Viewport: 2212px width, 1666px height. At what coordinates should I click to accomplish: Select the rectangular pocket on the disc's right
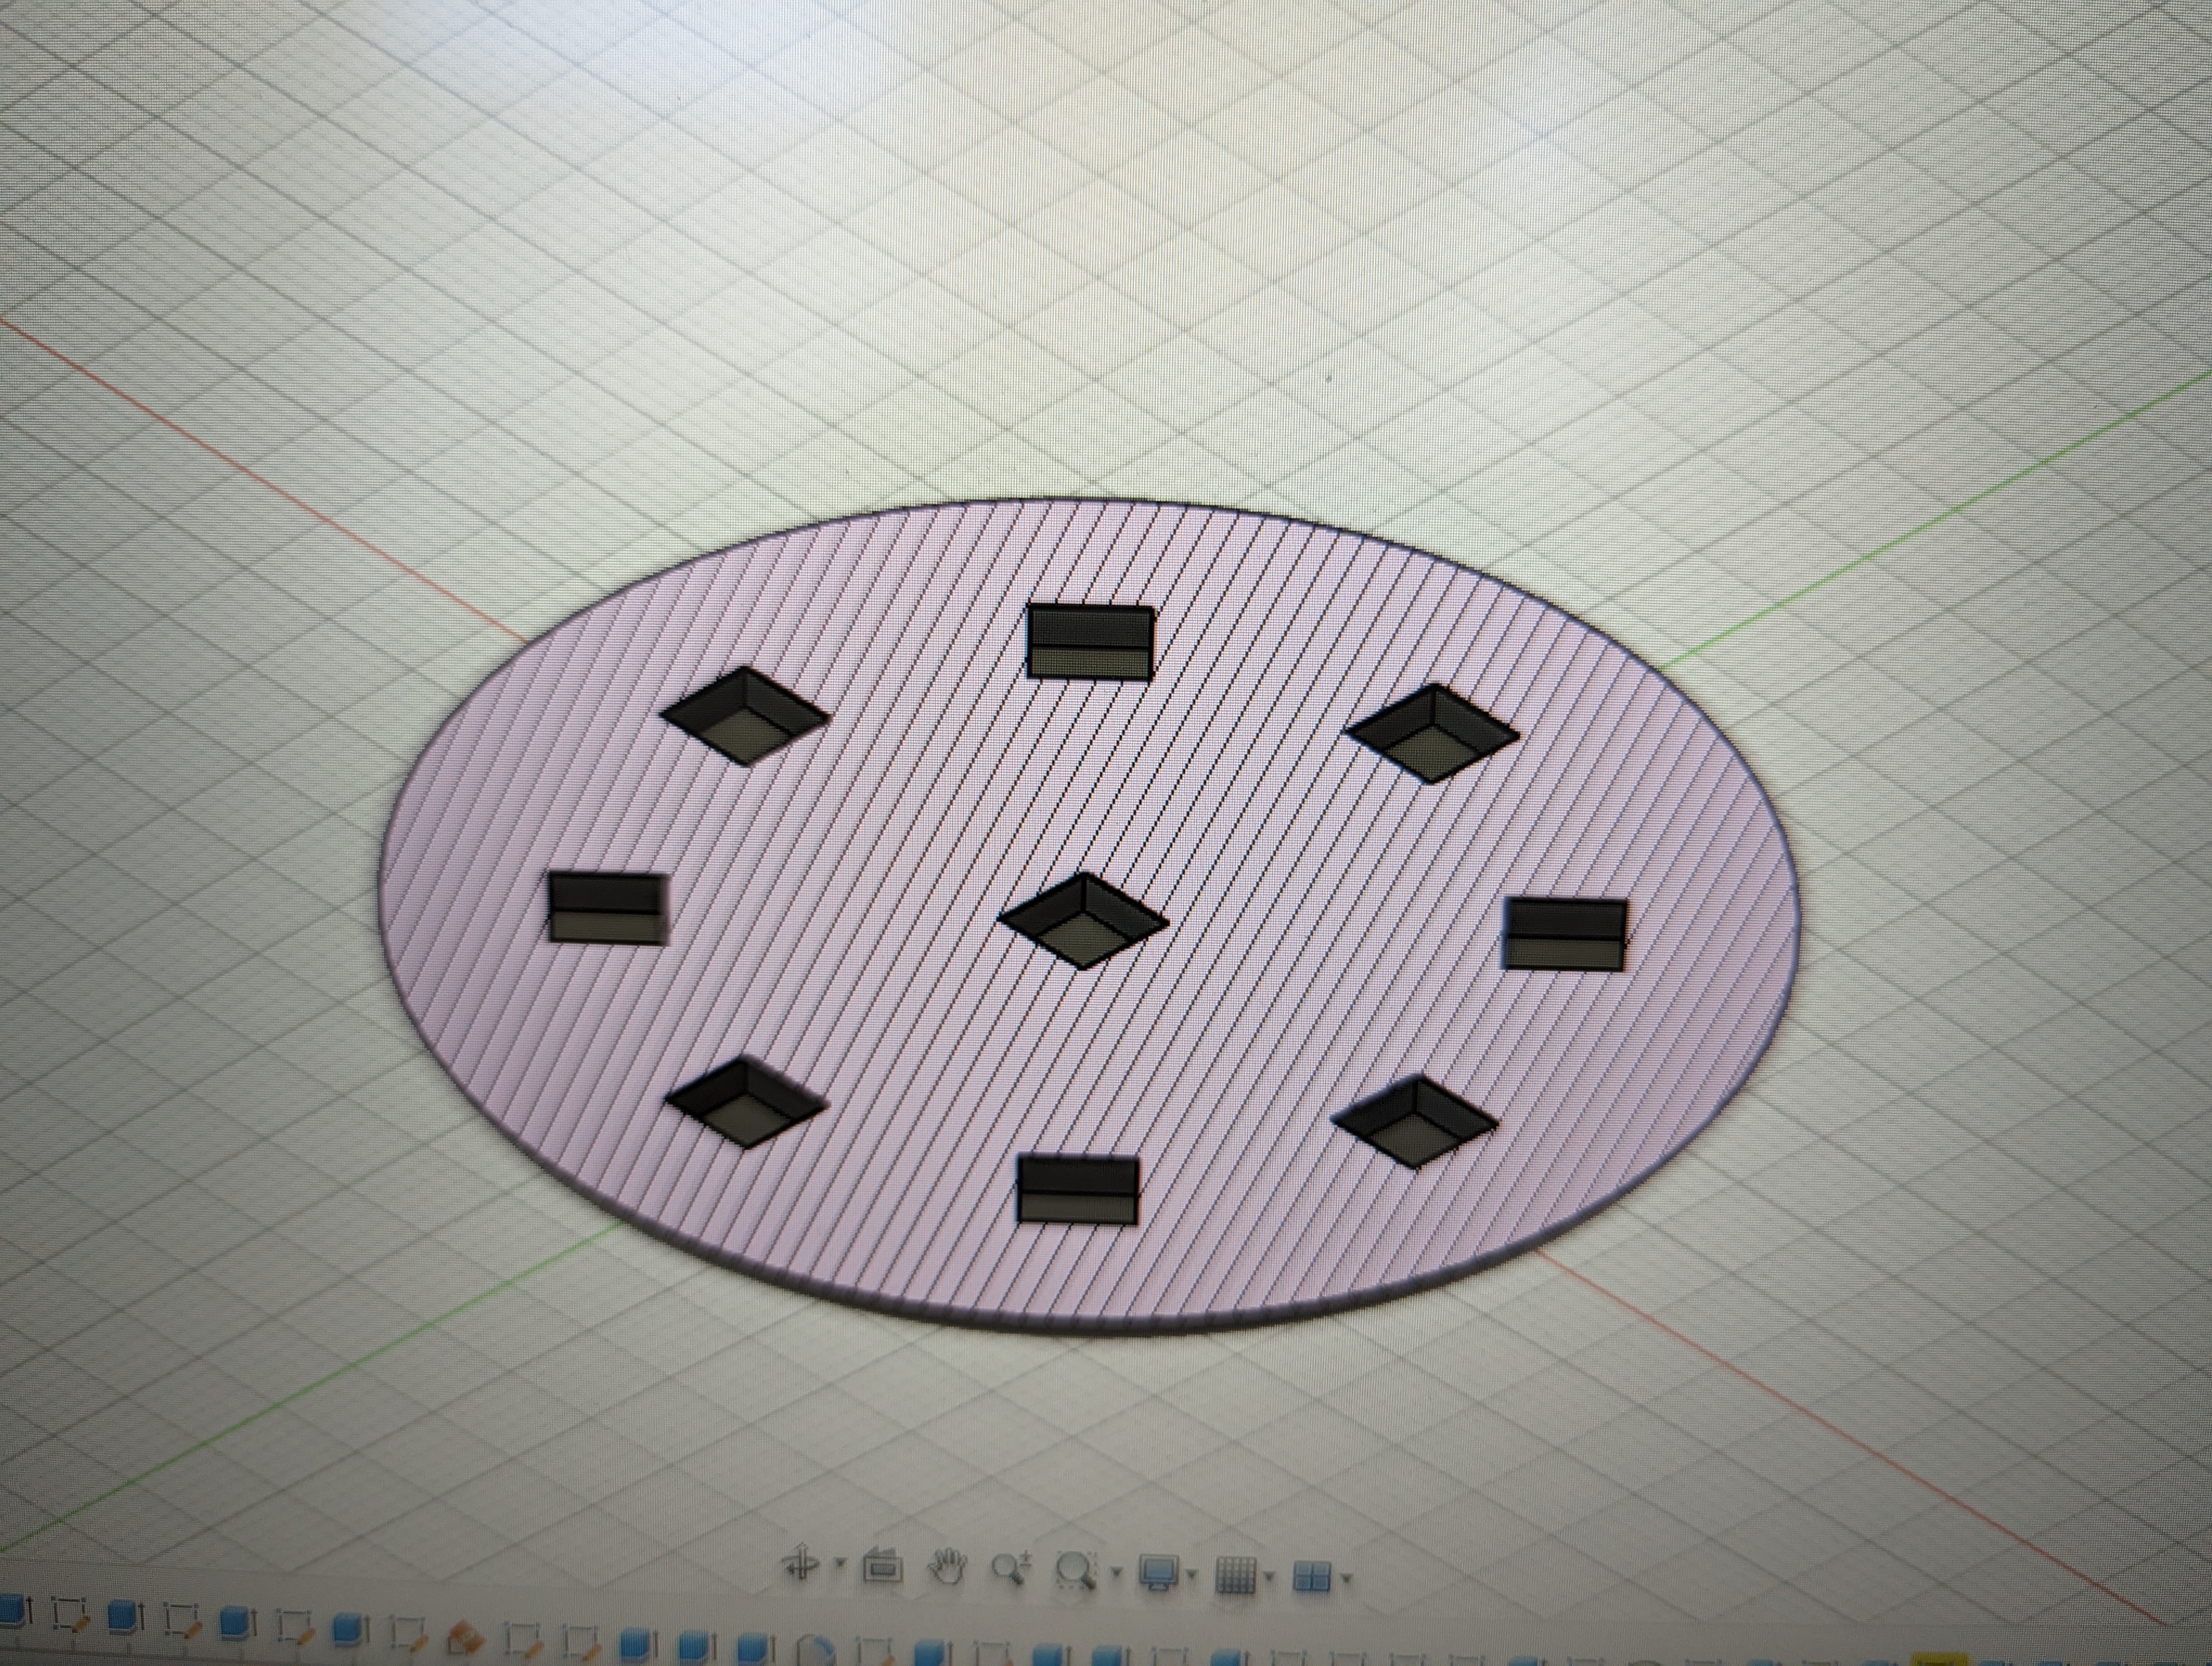click(1566, 934)
